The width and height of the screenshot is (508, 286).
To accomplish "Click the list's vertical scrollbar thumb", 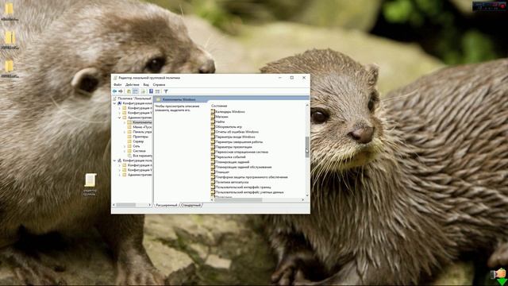I will (x=307, y=147).
